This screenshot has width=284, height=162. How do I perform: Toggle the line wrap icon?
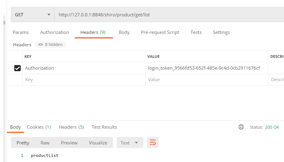click(153, 143)
